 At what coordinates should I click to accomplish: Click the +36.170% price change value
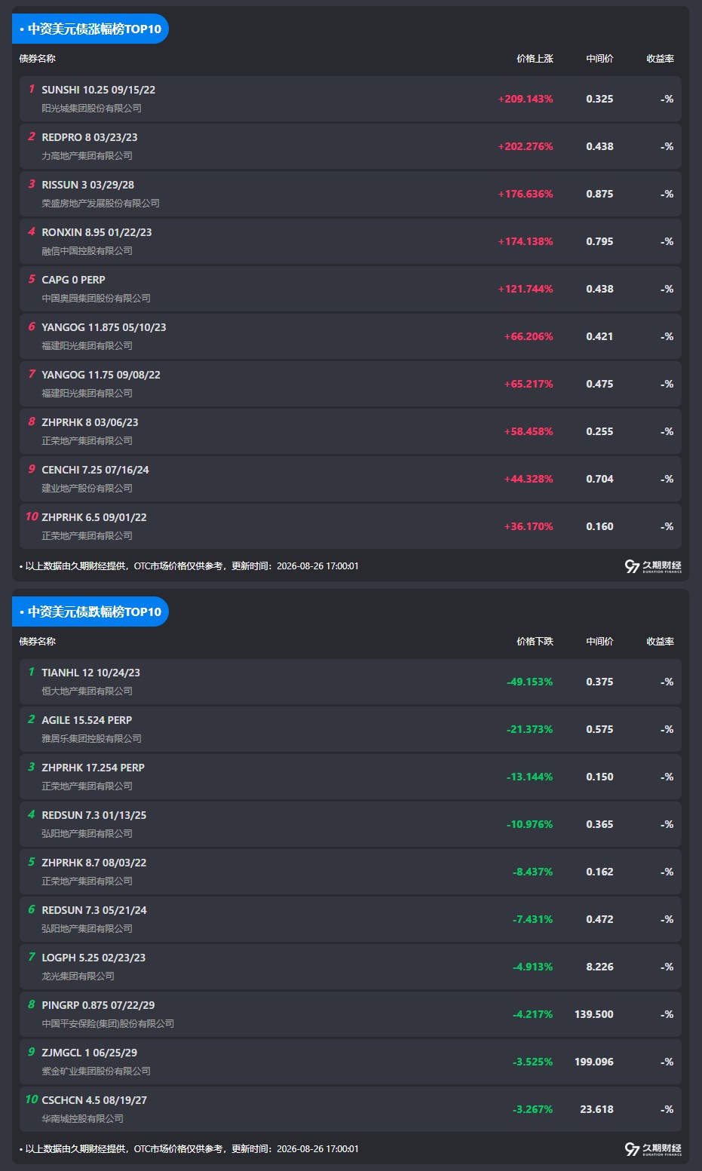point(529,526)
